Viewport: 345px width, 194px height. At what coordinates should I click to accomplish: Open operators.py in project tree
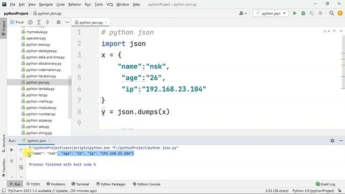click(36, 38)
